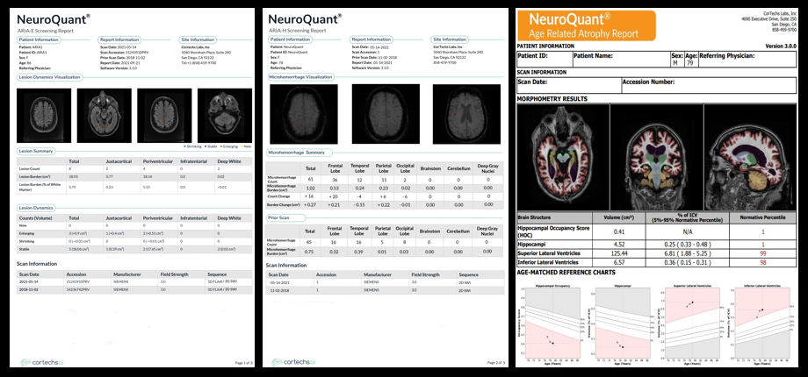
Task: Click Patient Information header on ARIA-E report
Action: click(x=38, y=39)
